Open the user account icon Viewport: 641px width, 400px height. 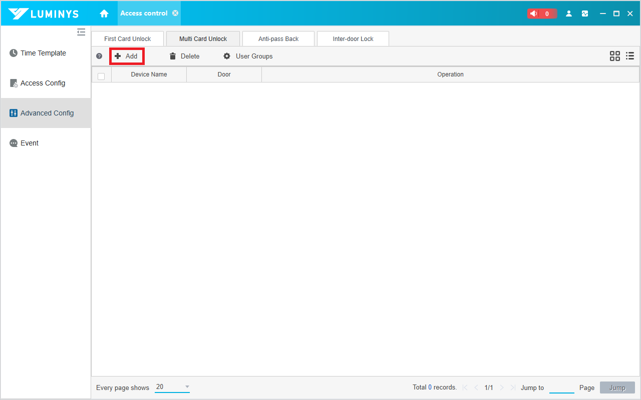pos(569,13)
